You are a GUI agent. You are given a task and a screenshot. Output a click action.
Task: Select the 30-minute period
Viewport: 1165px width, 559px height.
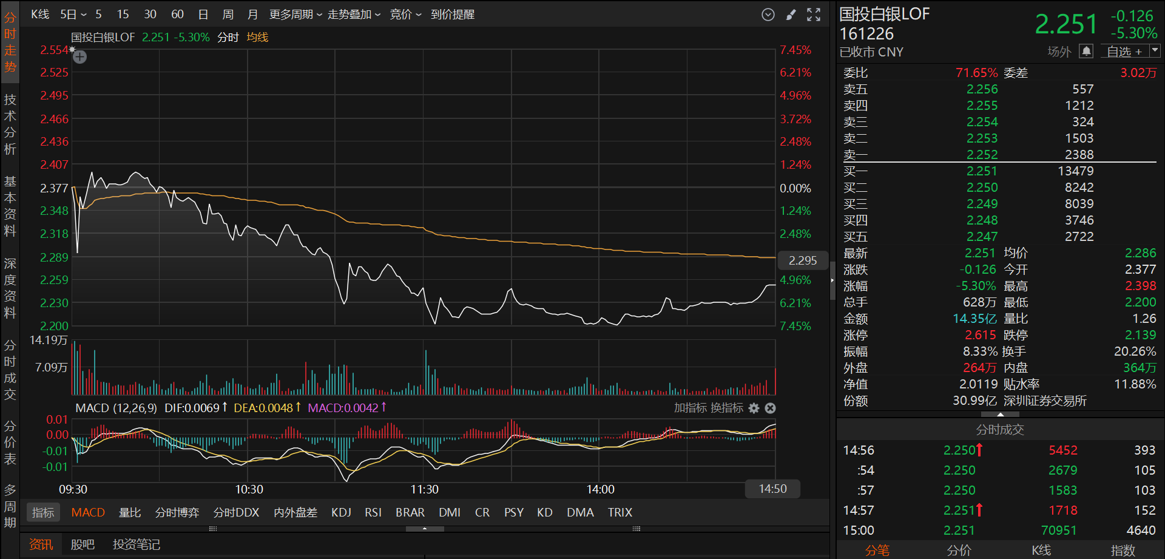150,14
